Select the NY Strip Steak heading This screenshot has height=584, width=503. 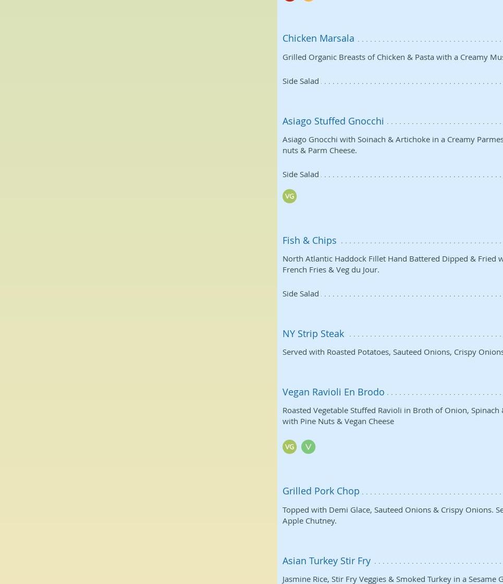[x=313, y=334]
